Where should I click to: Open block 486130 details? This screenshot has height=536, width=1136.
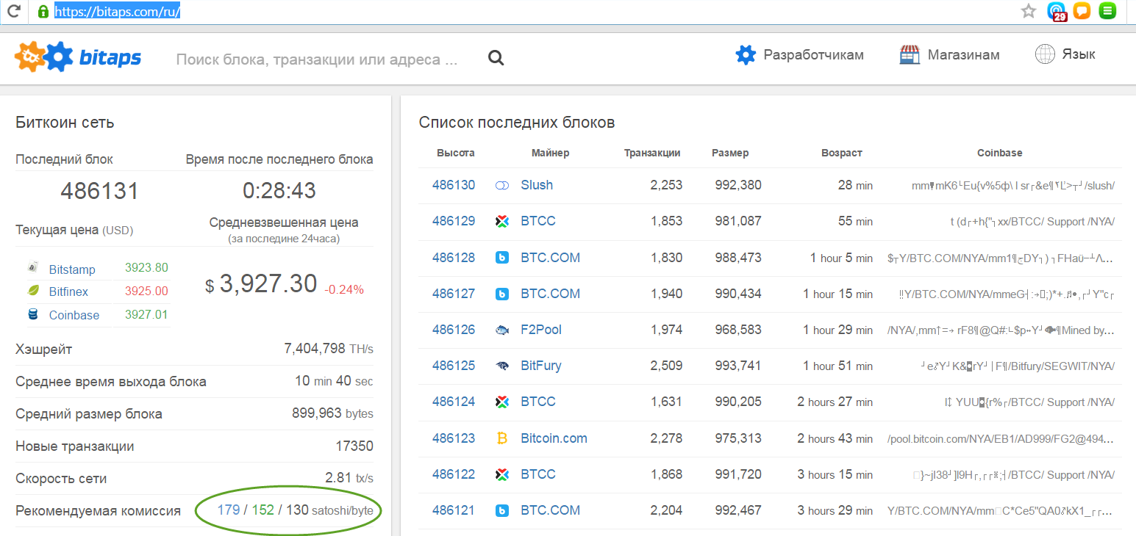(454, 185)
